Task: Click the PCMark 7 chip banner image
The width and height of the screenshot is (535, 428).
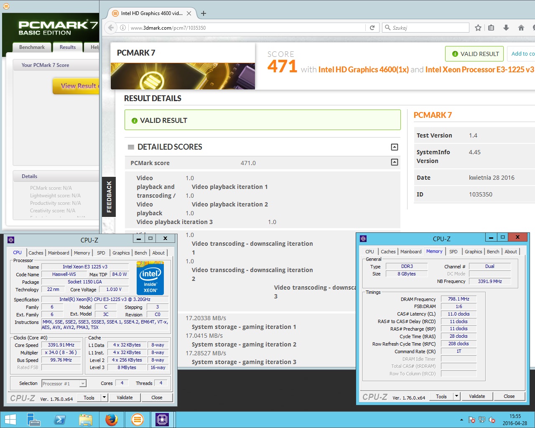Action: [x=183, y=76]
